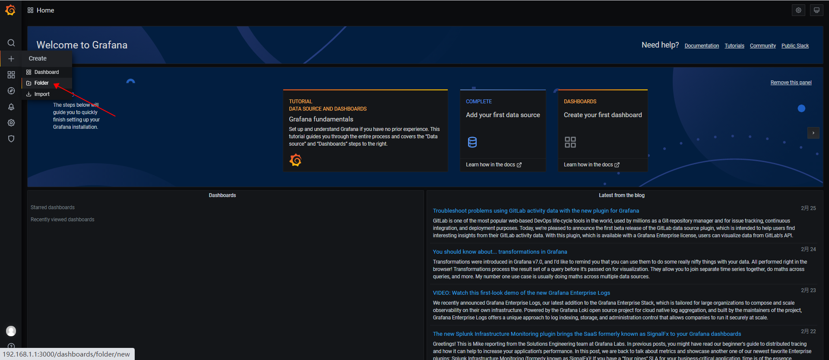Open data source Learn how in docs

[494, 165]
